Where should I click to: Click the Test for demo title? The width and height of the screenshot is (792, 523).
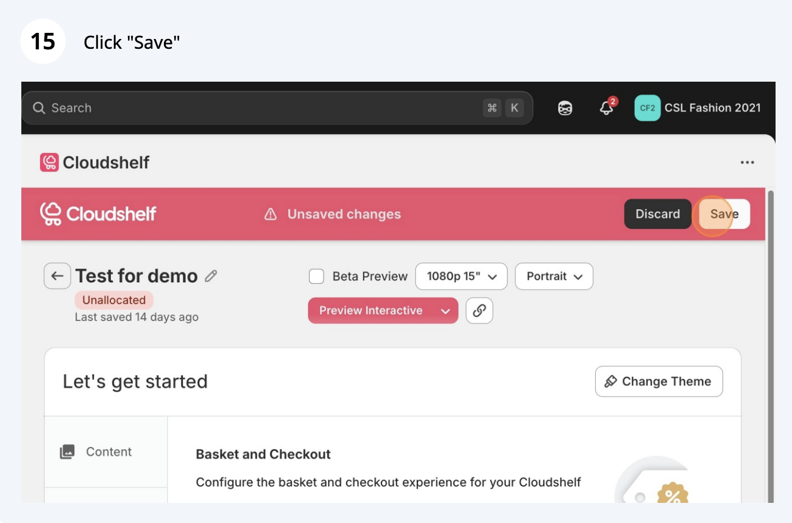(136, 276)
